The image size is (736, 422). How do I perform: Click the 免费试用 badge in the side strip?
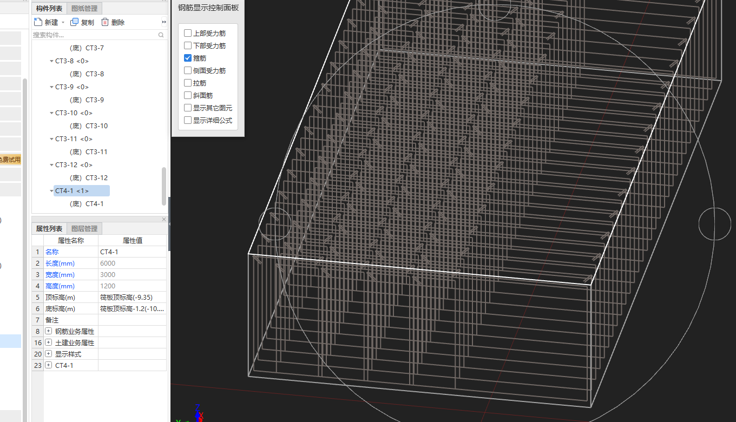(10, 160)
